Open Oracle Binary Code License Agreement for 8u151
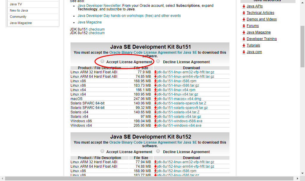 point(153,53)
